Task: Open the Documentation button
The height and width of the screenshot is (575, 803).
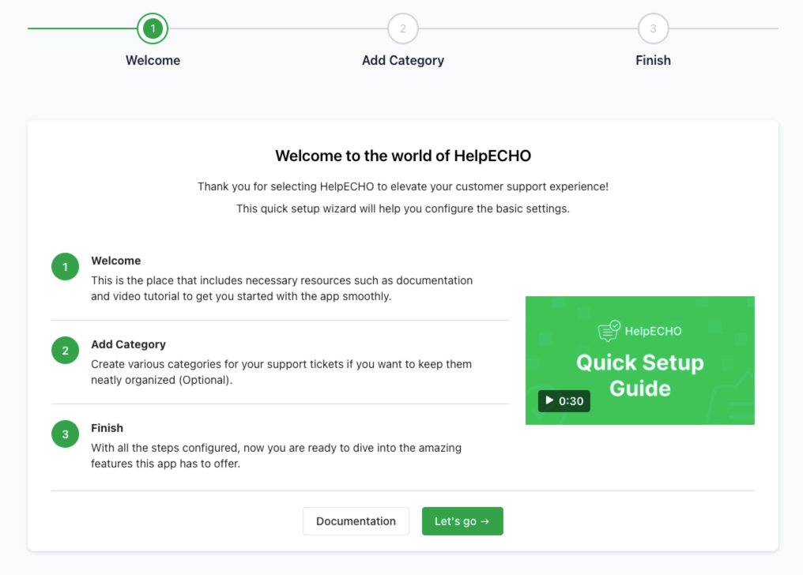Action: coord(356,521)
